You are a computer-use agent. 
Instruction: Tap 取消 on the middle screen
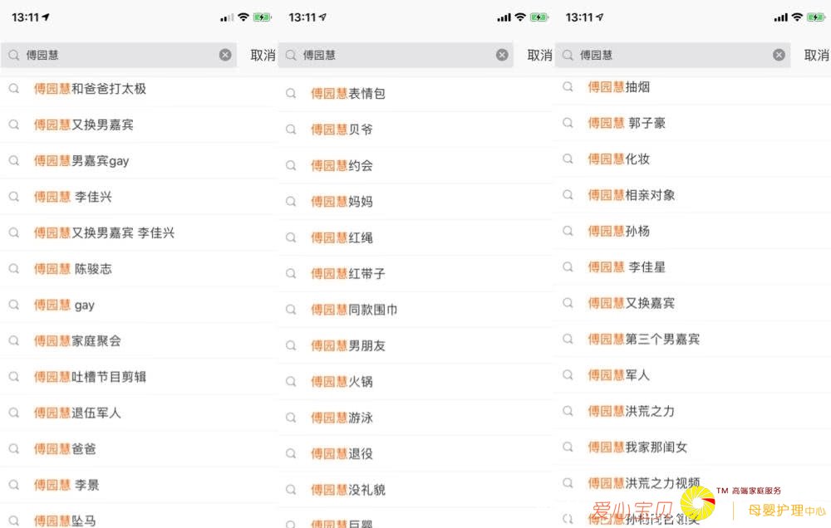click(539, 55)
